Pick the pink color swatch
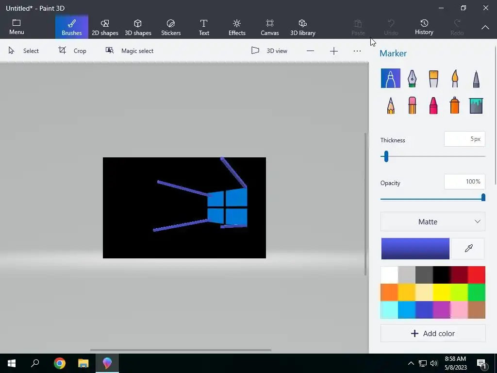This screenshot has height=373, width=497. click(x=459, y=309)
